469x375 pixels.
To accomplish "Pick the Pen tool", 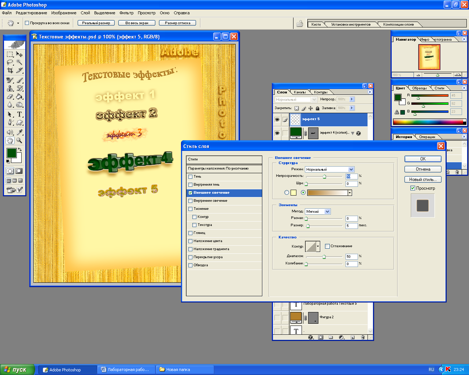I will [10, 122].
